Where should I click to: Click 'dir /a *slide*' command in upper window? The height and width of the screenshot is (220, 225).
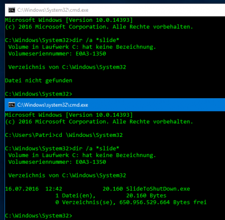pyautogui.click(x=96, y=40)
